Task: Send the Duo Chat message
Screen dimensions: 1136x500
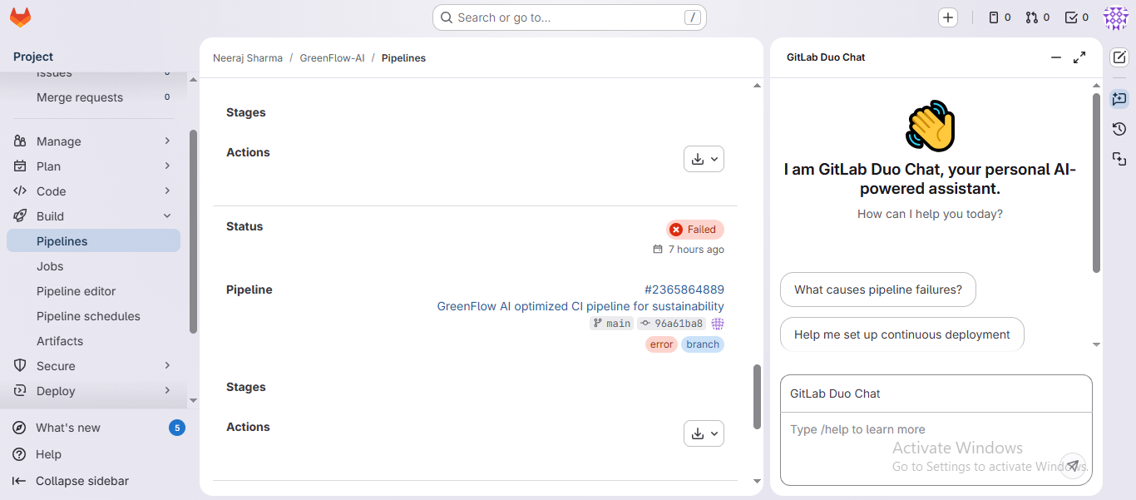Action: click(1073, 465)
